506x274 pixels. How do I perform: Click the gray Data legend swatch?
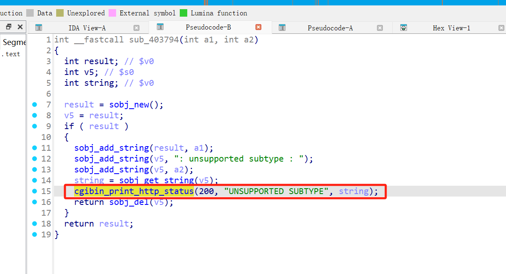[x=30, y=13]
